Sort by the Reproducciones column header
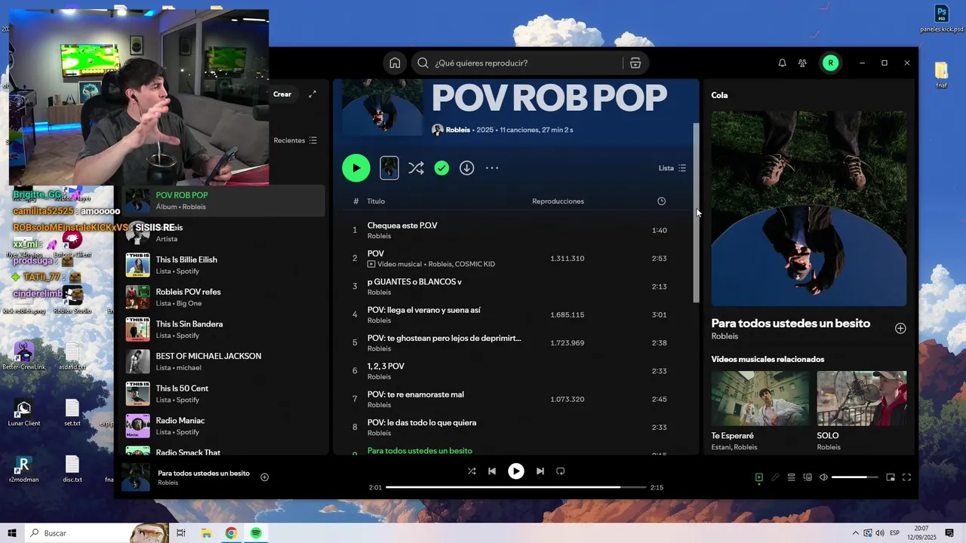The height and width of the screenshot is (543, 966). pos(558,201)
